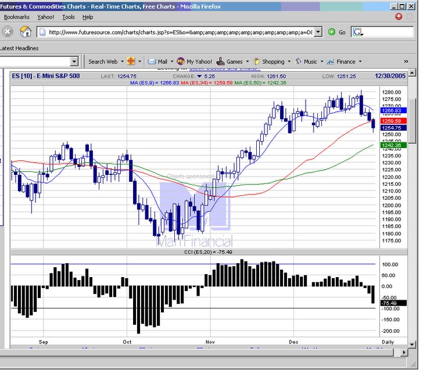
Task: Open the My Yahoo! icon
Action: pyautogui.click(x=181, y=61)
